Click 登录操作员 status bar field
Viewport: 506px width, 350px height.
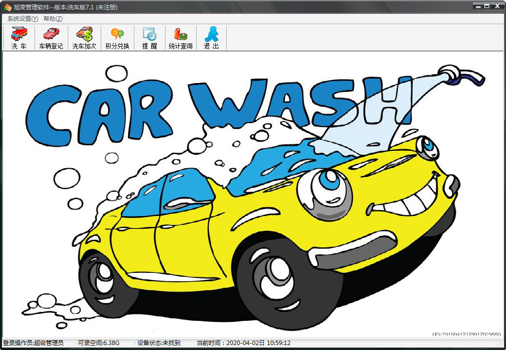(x=34, y=343)
